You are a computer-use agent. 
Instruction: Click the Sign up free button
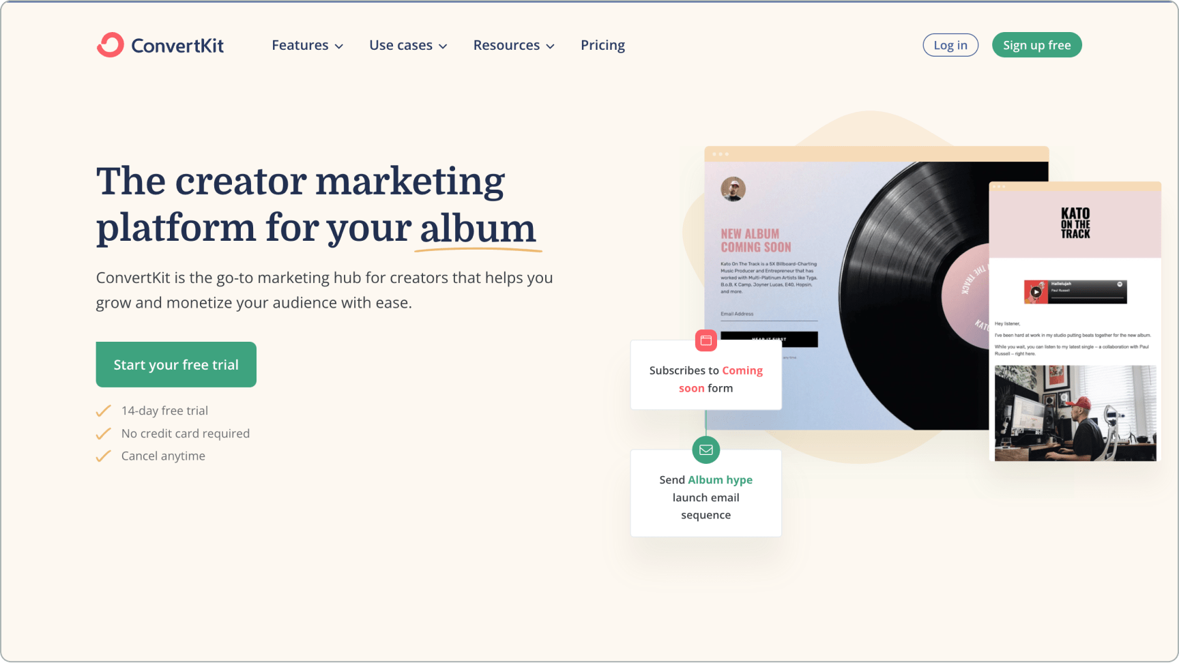[x=1036, y=45]
